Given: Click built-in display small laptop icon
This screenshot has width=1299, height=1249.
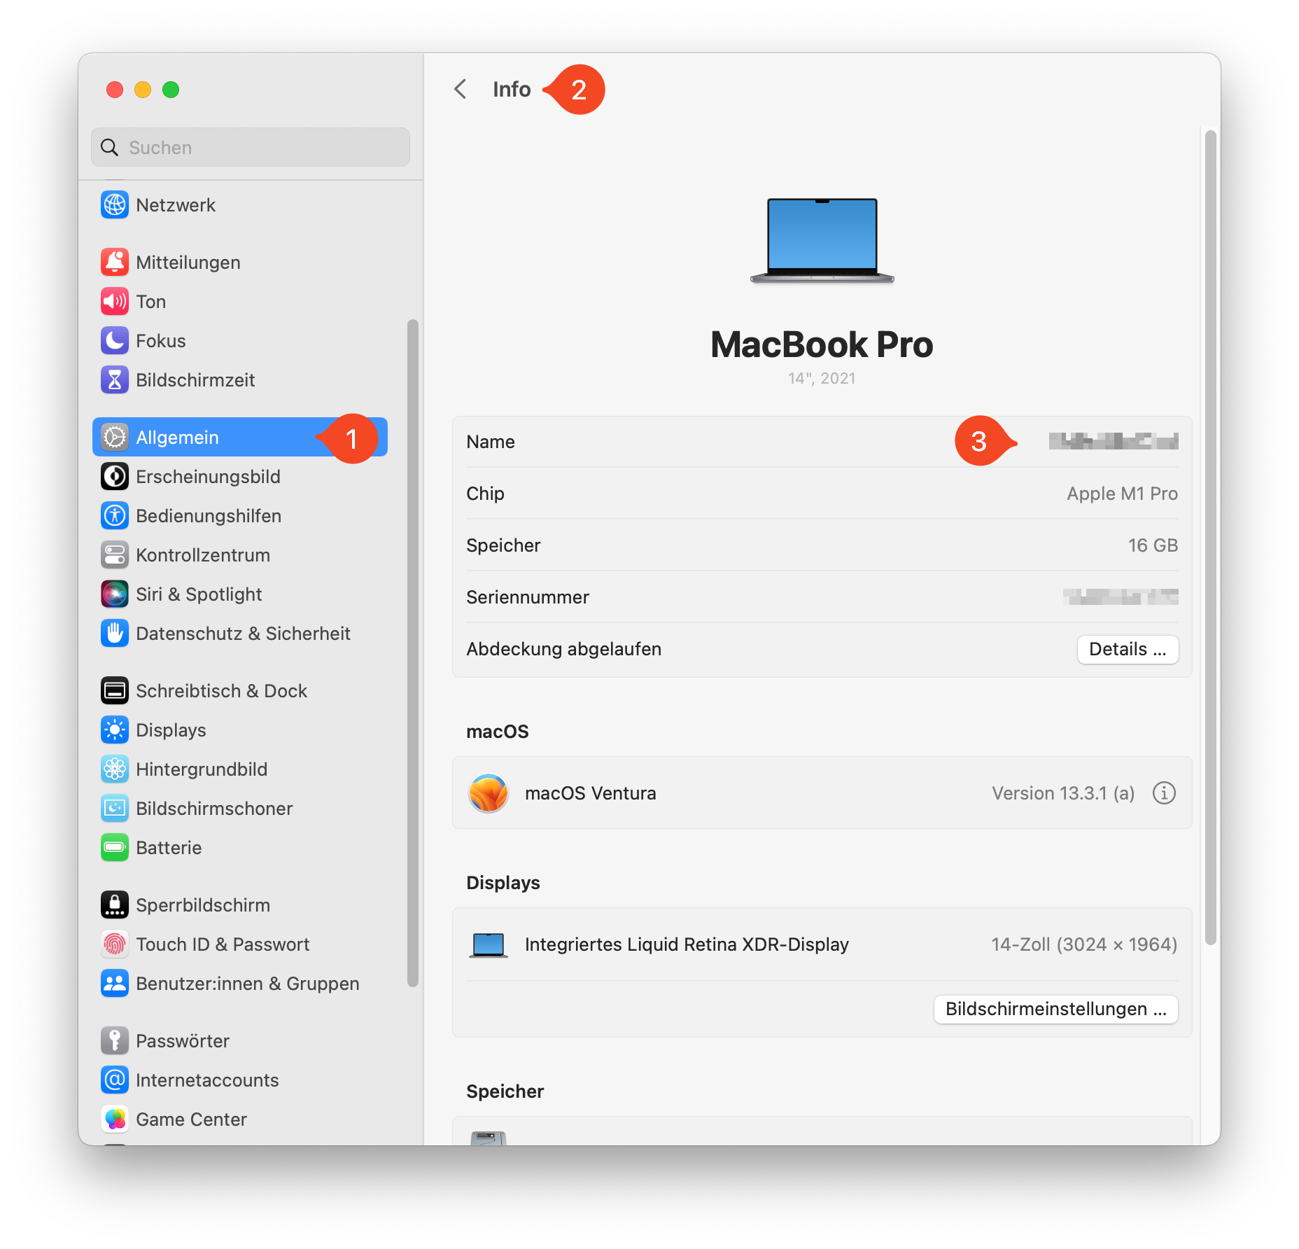Looking at the screenshot, I should (489, 945).
